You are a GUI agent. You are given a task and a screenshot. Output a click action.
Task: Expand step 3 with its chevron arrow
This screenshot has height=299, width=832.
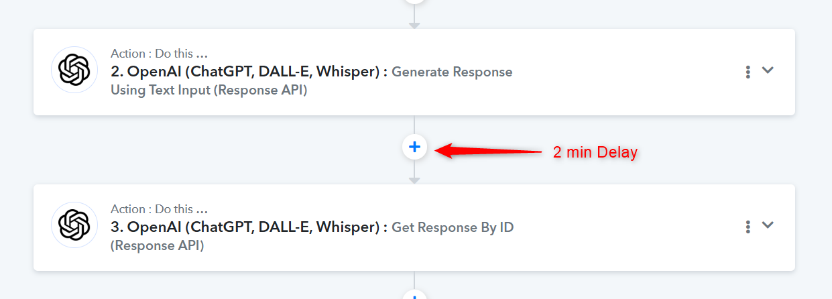[768, 226]
